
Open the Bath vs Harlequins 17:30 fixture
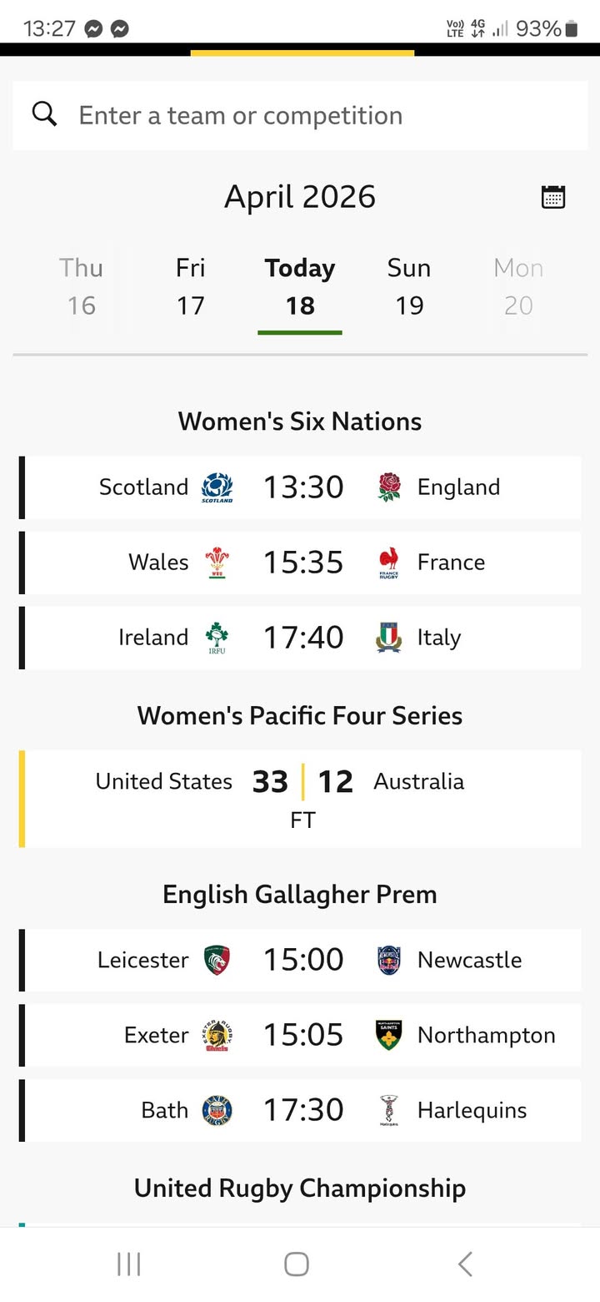pyautogui.click(x=303, y=1110)
